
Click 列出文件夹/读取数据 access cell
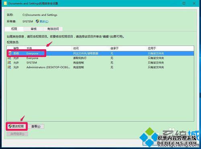[86, 53]
